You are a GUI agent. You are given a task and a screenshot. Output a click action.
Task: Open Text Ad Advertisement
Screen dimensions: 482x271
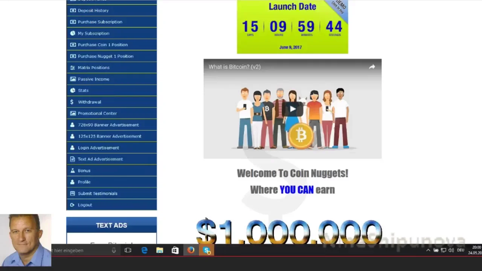111,159
